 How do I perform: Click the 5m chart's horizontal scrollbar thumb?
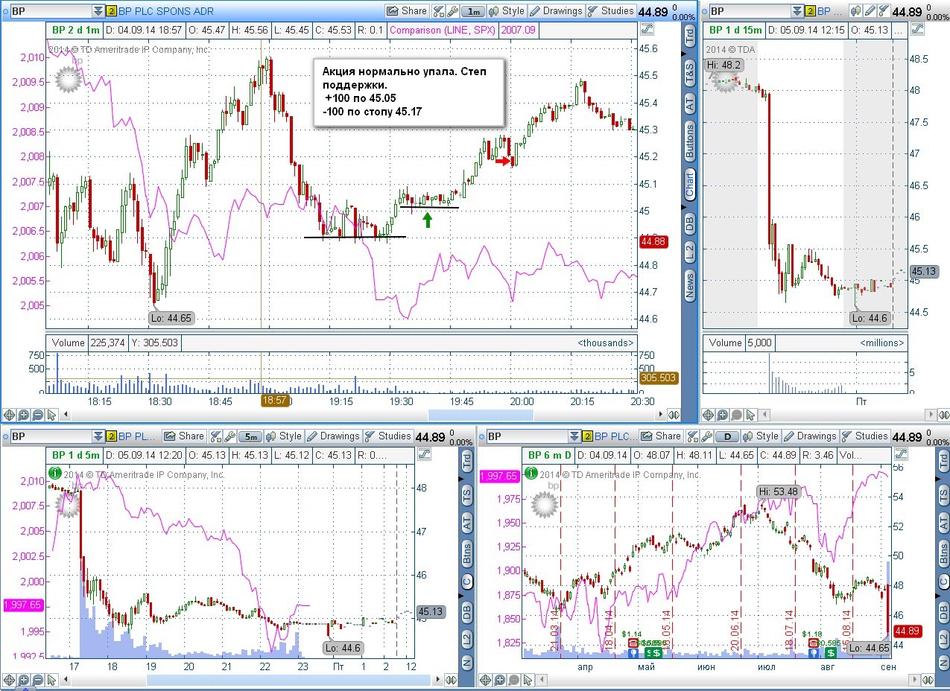287,680
